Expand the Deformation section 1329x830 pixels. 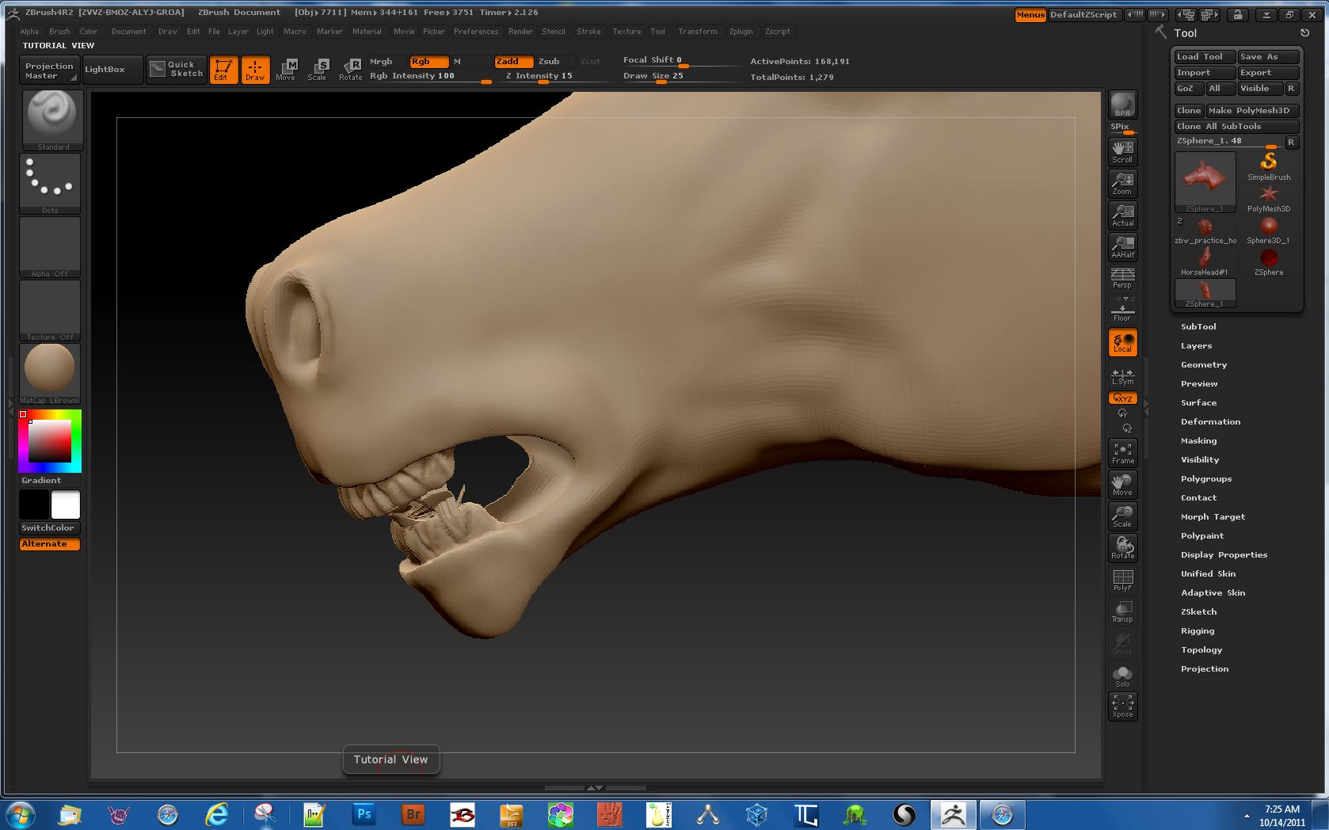click(x=1210, y=421)
